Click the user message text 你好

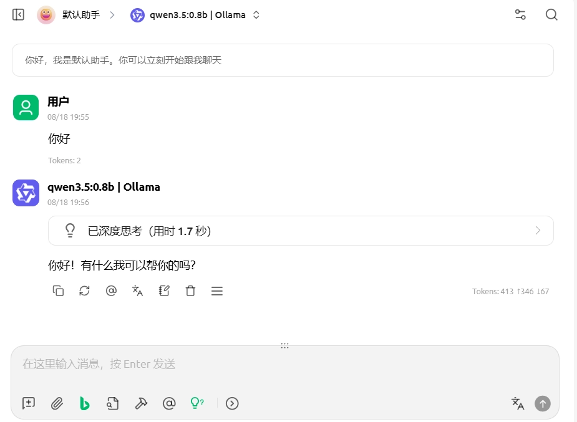coord(59,139)
